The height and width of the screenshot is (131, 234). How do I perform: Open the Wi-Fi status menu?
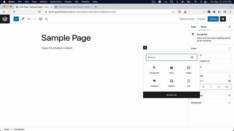(195, 1)
